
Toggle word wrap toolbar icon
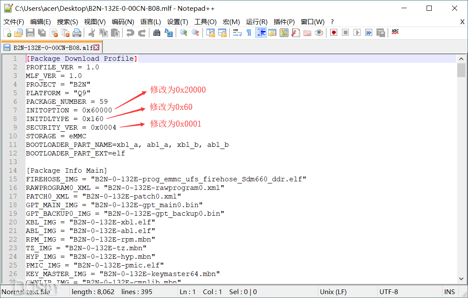pos(237,33)
